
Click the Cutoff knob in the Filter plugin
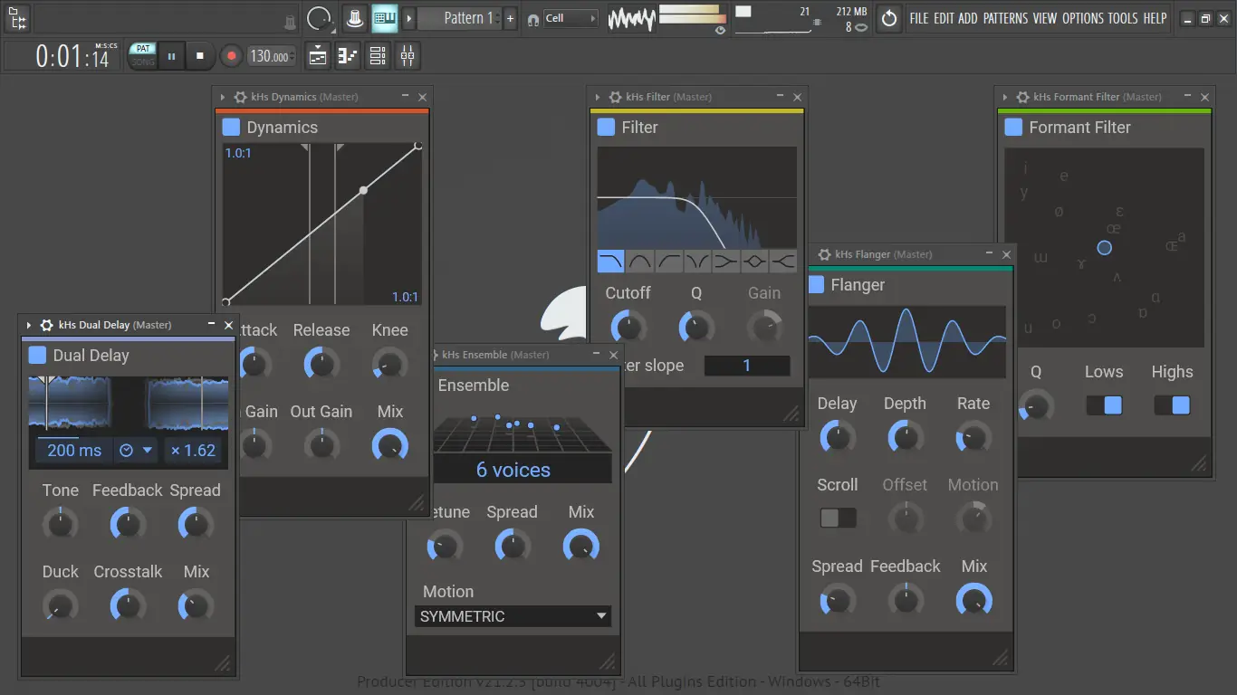click(628, 327)
